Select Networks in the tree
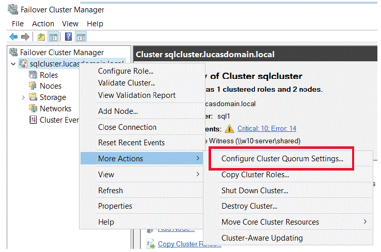 click(55, 108)
